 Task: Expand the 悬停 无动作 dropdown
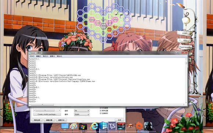click(x=82, y=114)
